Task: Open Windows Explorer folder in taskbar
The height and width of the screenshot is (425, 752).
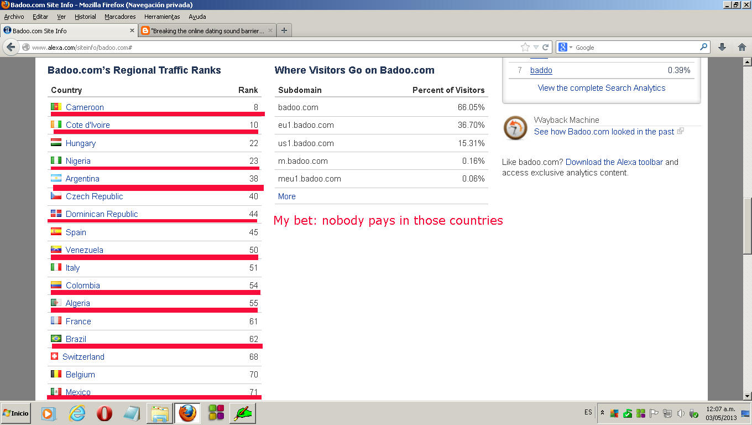Action: click(x=160, y=413)
